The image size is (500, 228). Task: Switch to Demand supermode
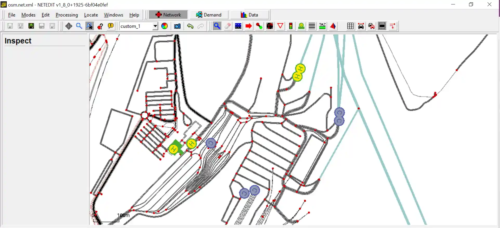click(x=209, y=15)
